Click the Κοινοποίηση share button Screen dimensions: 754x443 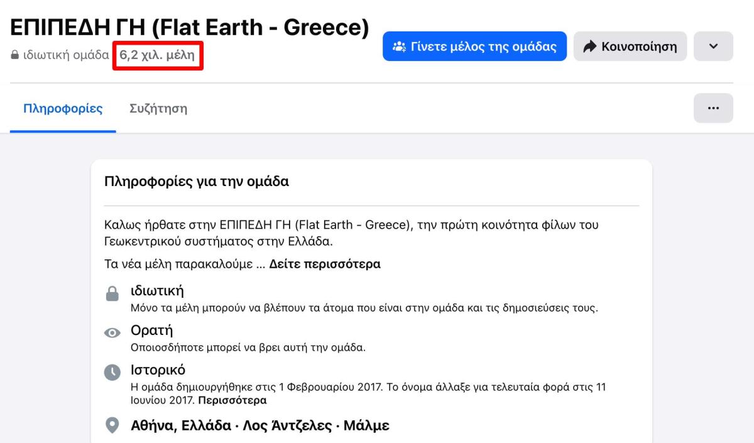[630, 46]
